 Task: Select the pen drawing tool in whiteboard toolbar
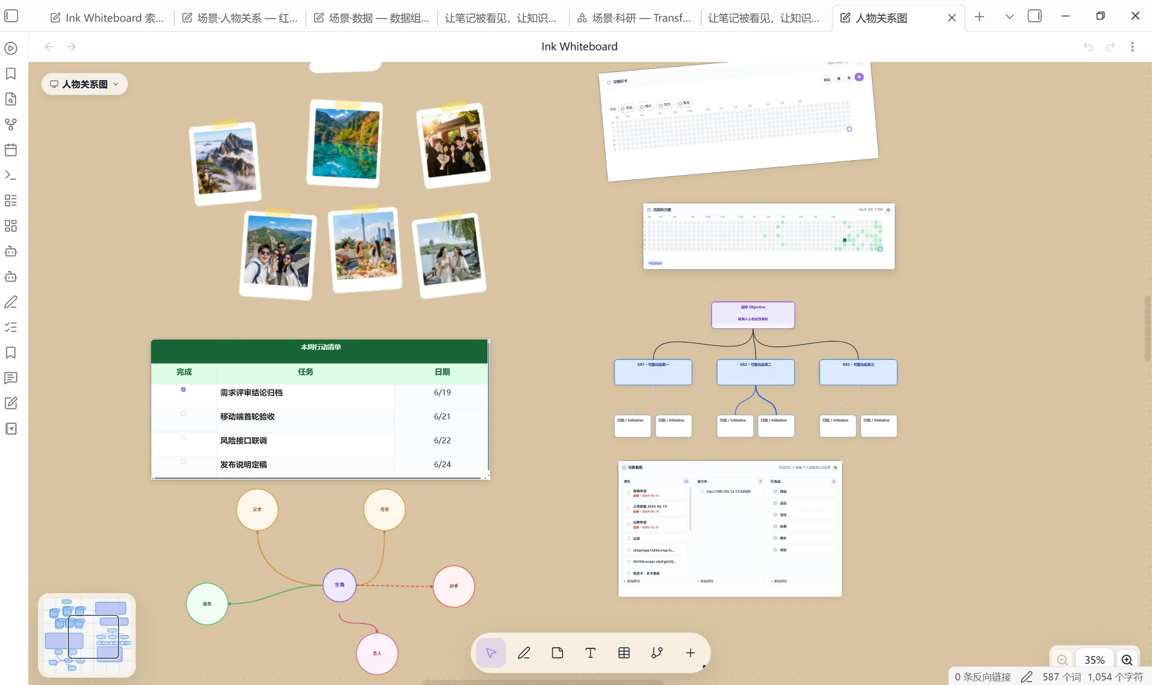(x=524, y=653)
